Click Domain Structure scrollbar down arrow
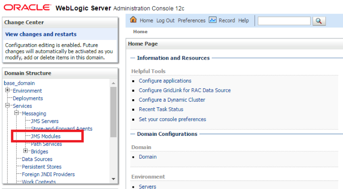 click(x=113, y=179)
